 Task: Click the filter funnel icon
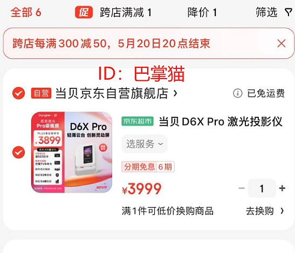pos(288,12)
